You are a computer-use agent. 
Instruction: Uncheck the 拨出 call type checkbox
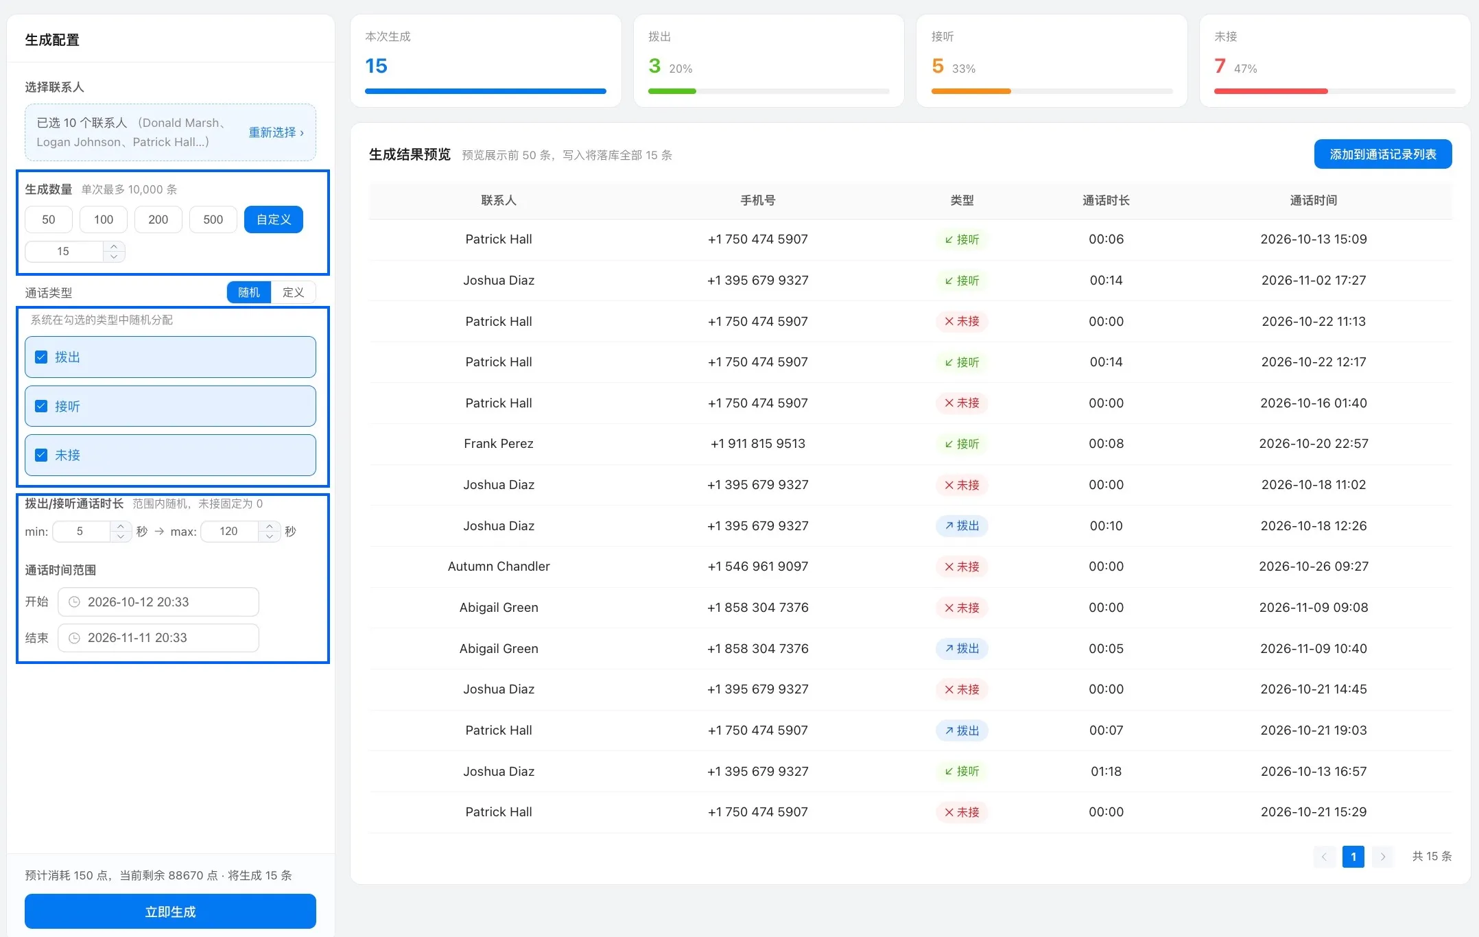[x=41, y=357]
